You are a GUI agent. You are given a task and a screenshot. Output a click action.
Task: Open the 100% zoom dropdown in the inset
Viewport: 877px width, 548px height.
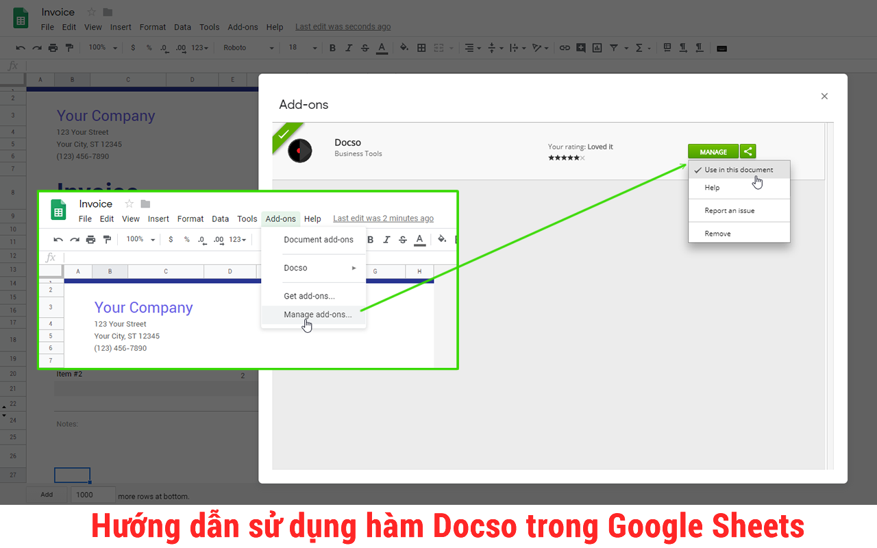pos(140,240)
